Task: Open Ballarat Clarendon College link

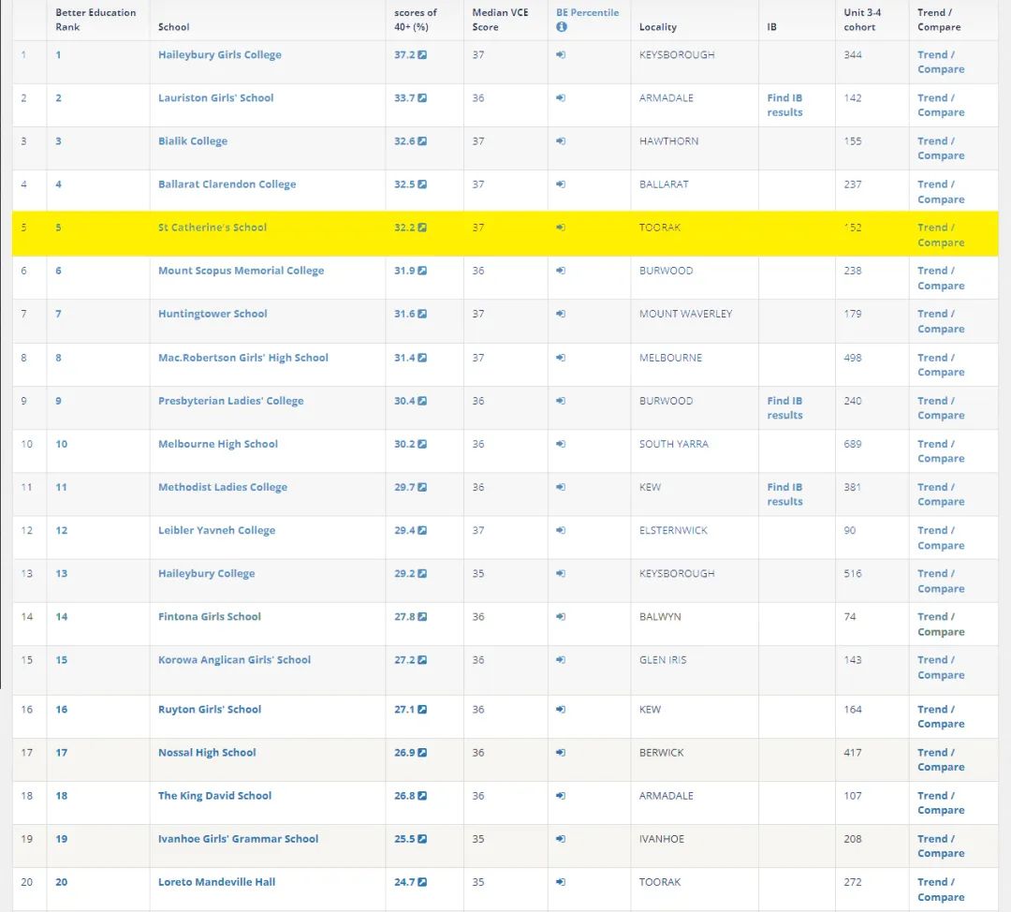Action: (x=227, y=184)
